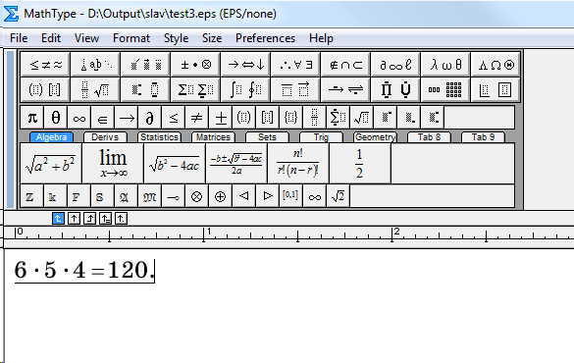Open the arrow symbols palette
The height and width of the screenshot is (363, 574).
tap(246, 65)
